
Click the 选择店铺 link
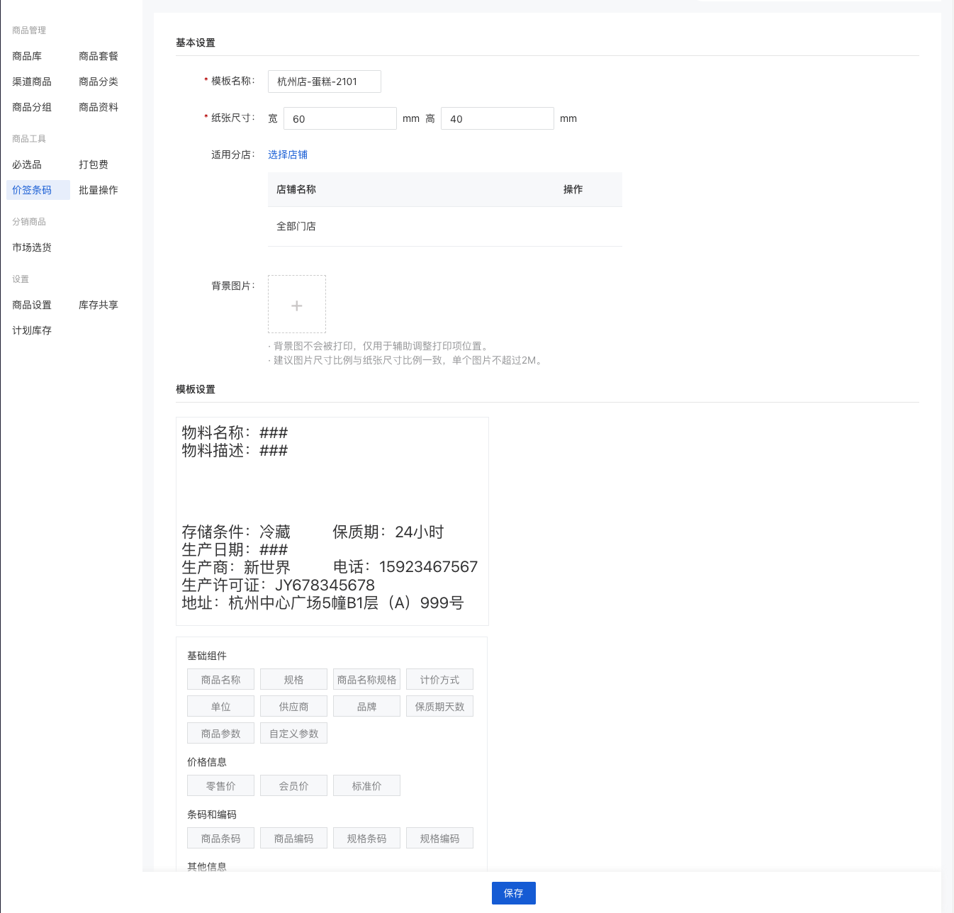tap(287, 155)
